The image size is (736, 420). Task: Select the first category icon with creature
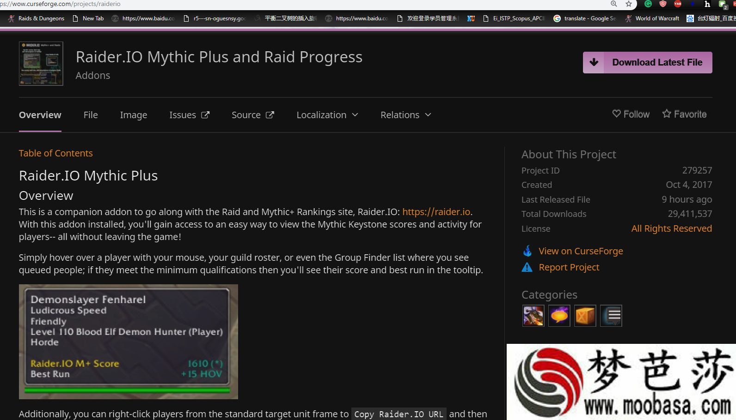pyautogui.click(x=534, y=316)
